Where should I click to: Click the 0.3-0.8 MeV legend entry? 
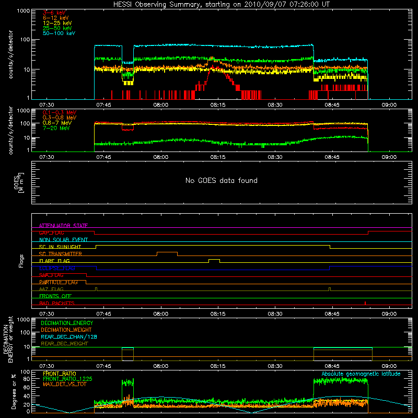[60, 118]
